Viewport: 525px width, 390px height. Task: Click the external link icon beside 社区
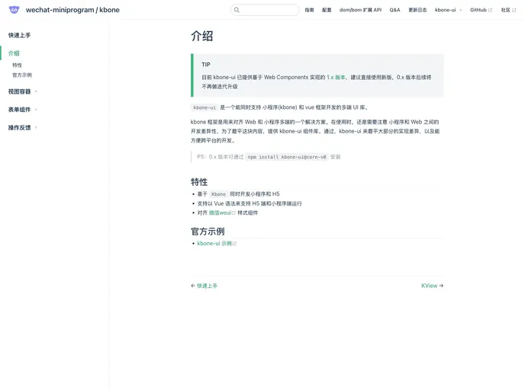tap(514, 10)
